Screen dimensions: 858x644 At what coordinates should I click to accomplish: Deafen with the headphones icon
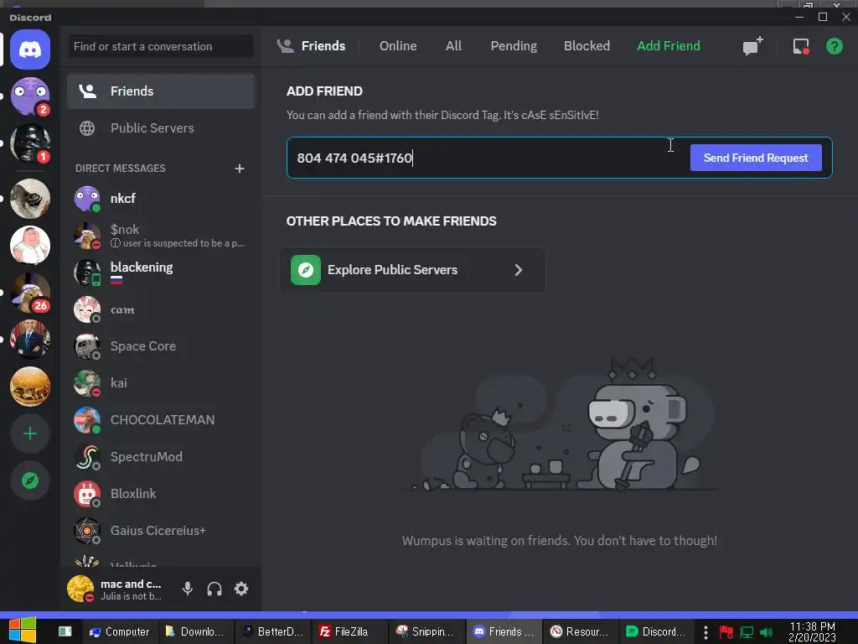[214, 589]
